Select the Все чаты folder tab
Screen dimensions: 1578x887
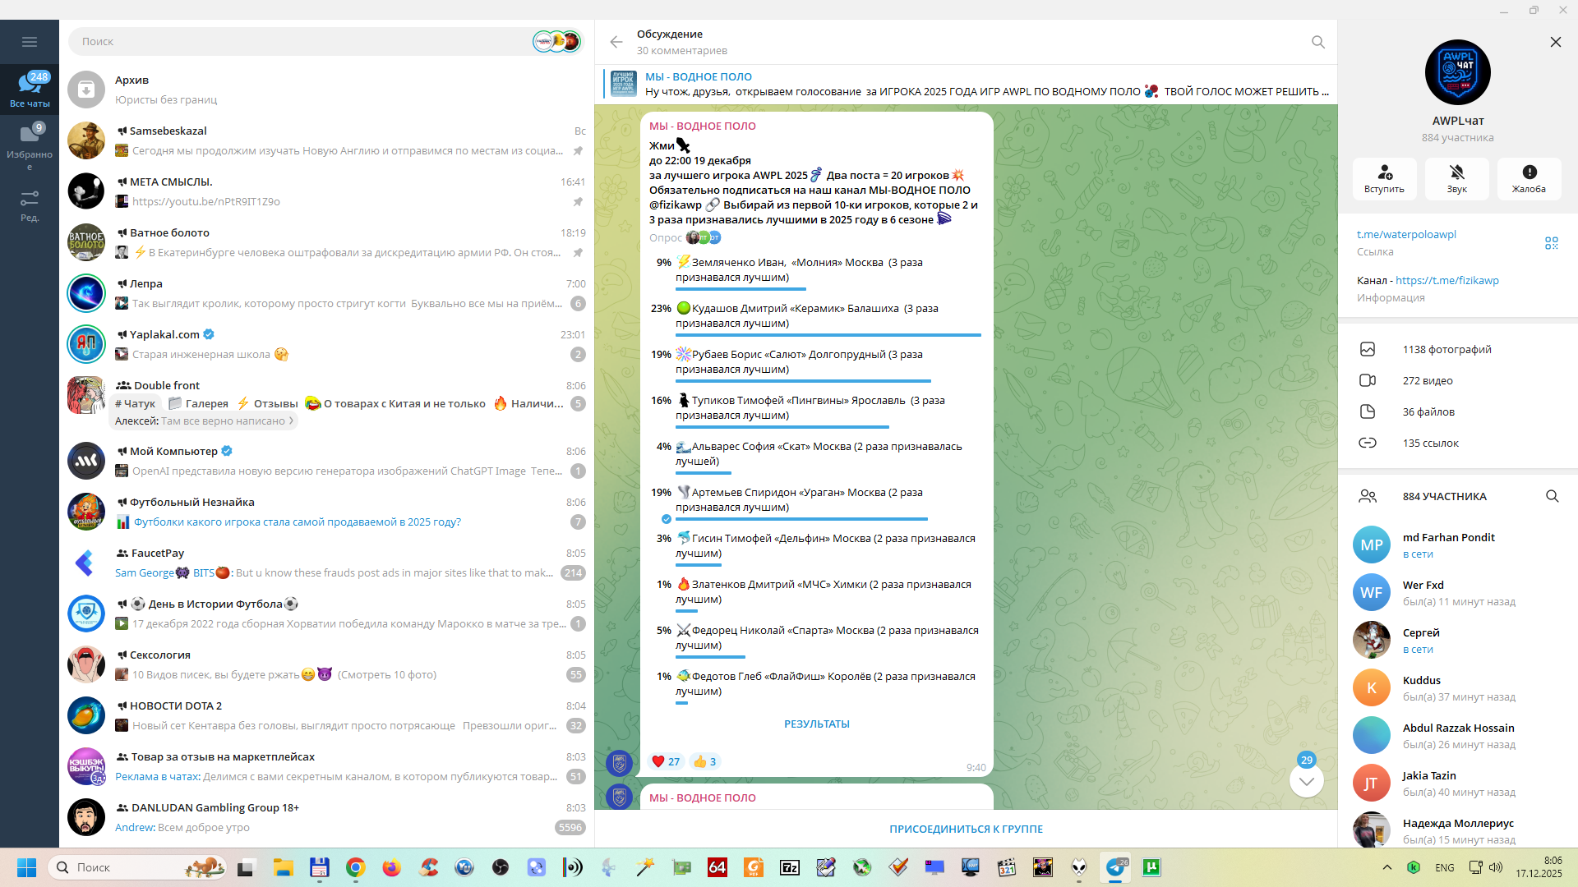(x=30, y=90)
